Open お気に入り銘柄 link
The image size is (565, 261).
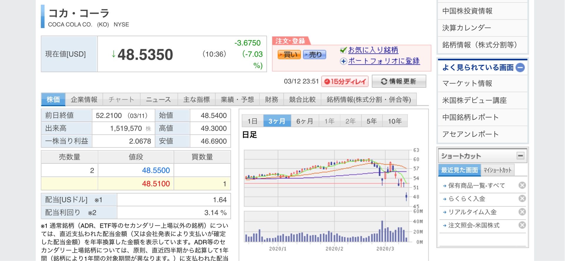(373, 50)
